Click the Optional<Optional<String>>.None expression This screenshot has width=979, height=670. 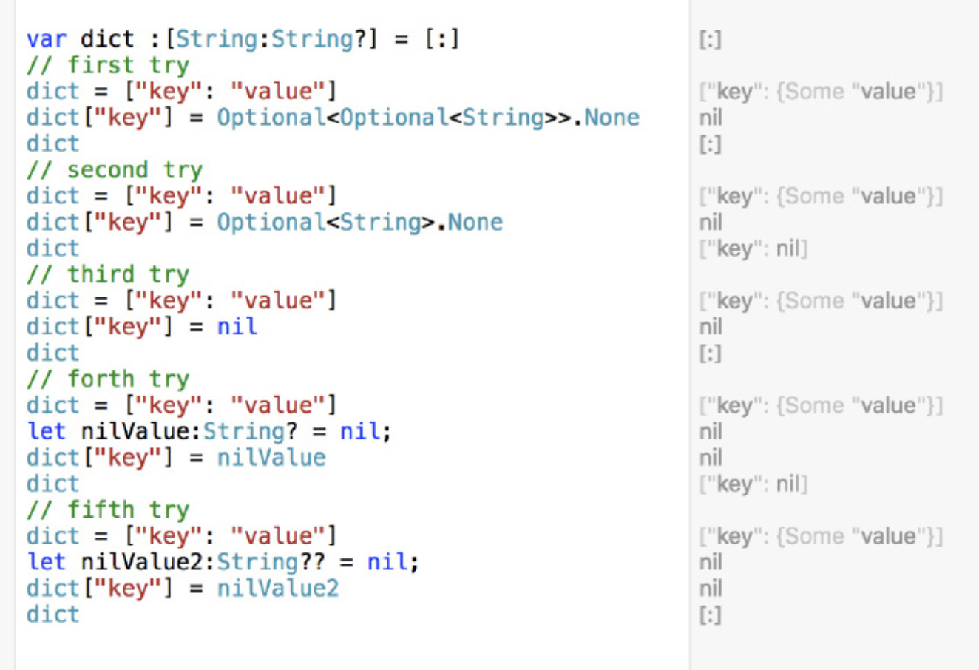tap(428, 118)
